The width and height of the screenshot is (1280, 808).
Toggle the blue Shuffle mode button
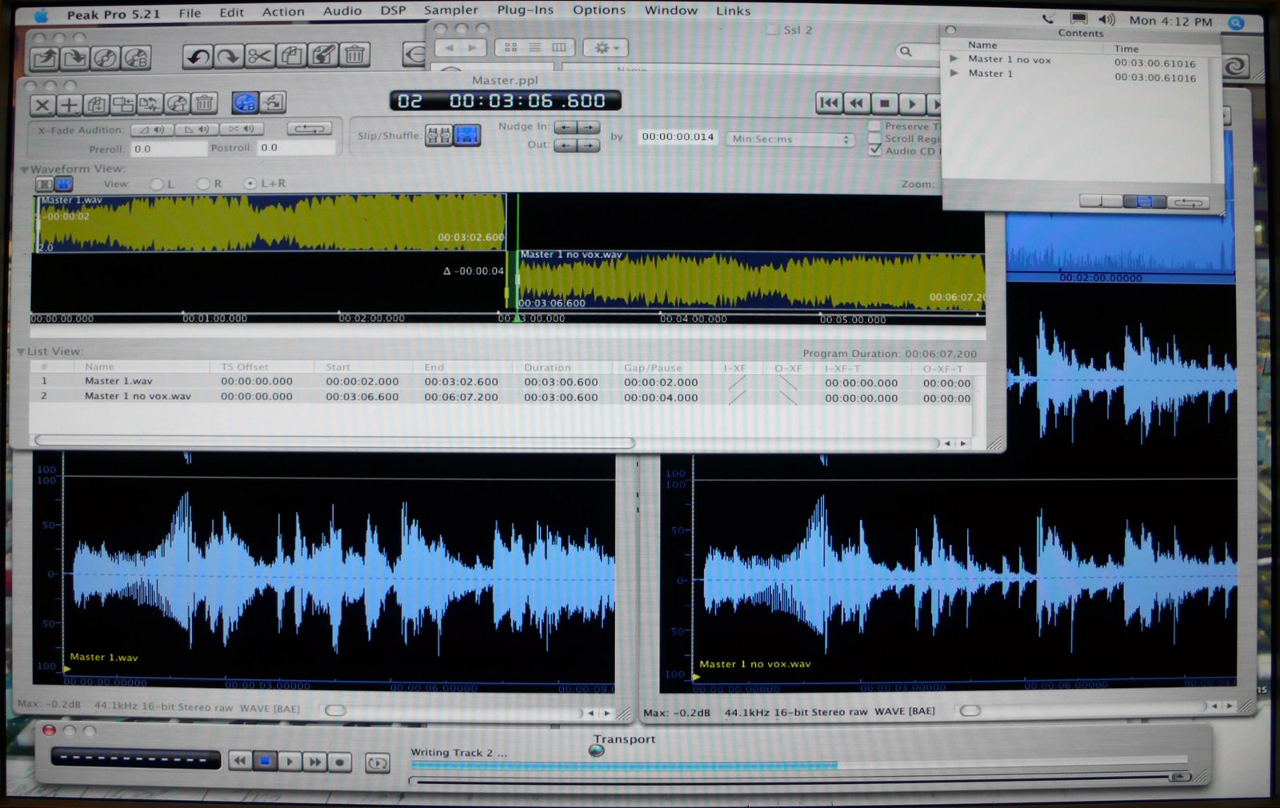click(x=467, y=135)
